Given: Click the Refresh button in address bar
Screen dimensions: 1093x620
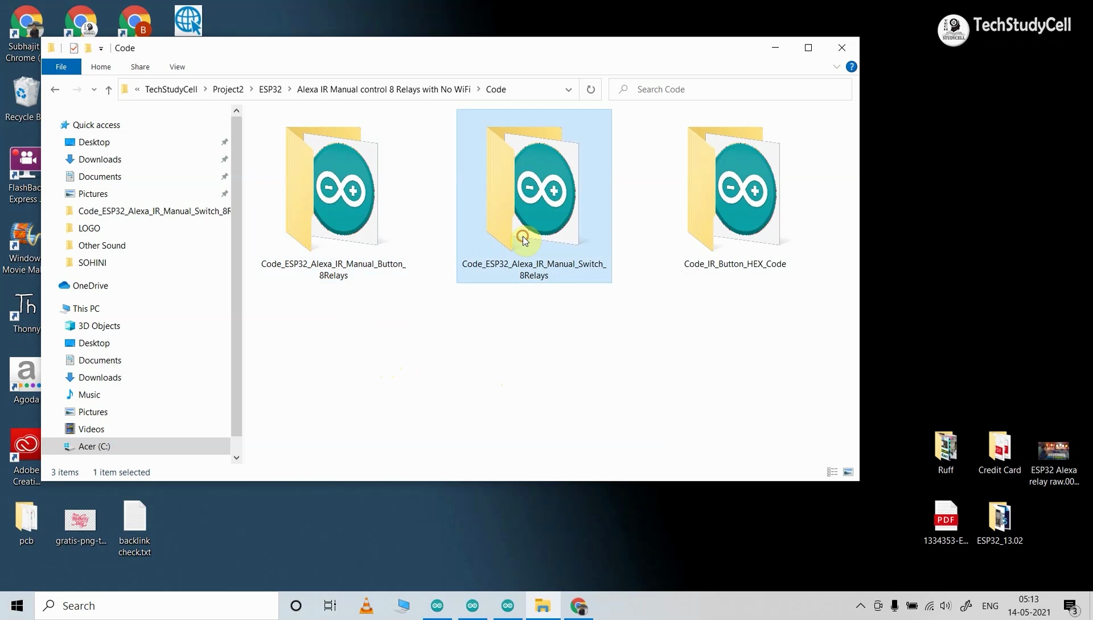Looking at the screenshot, I should click(x=590, y=89).
